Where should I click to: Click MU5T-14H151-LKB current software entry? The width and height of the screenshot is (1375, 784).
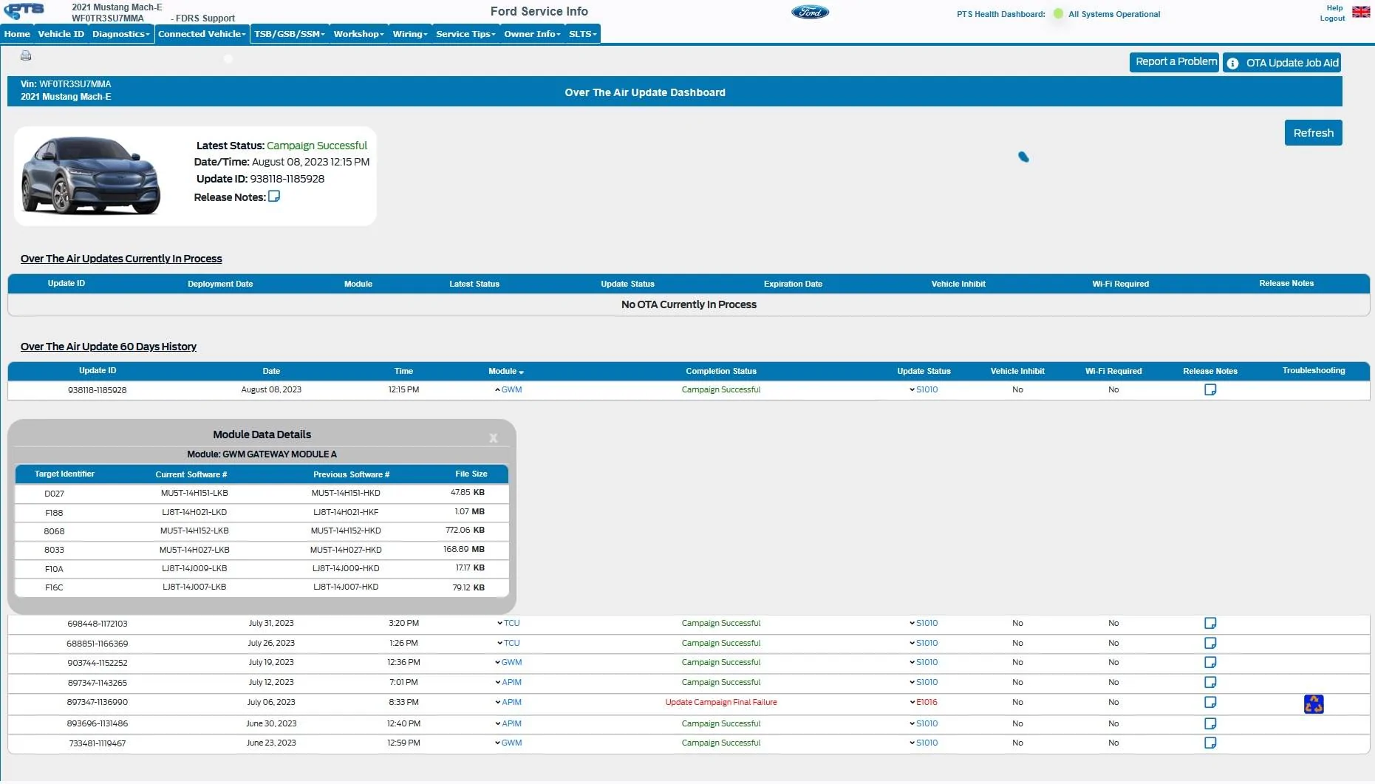pos(194,494)
